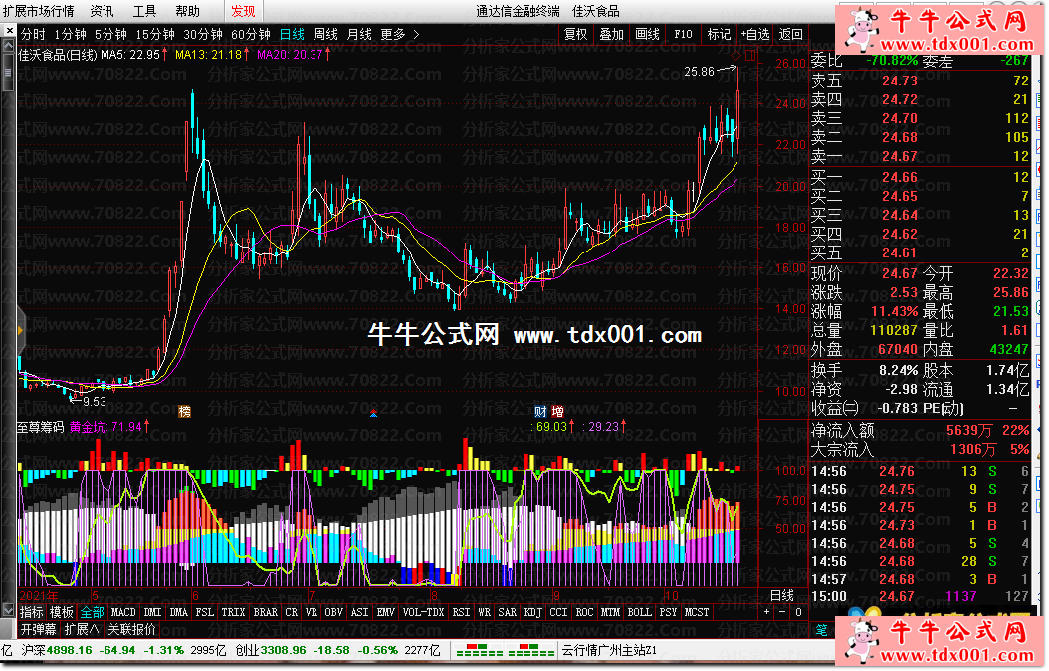Image resolution: width=1049 pixels, height=671 pixels.
Task: Switch to 30分钟 chart period
Action: (x=203, y=34)
